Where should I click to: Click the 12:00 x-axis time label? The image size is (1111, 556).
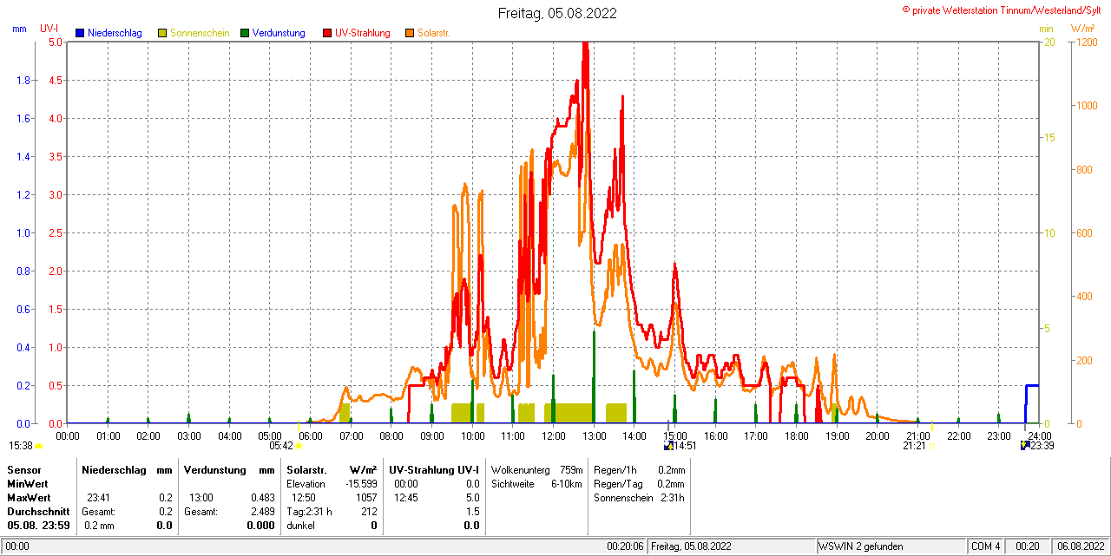click(554, 435)
